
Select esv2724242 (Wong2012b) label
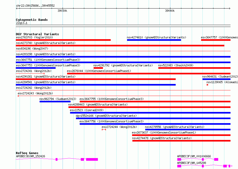tap(34, 88)
